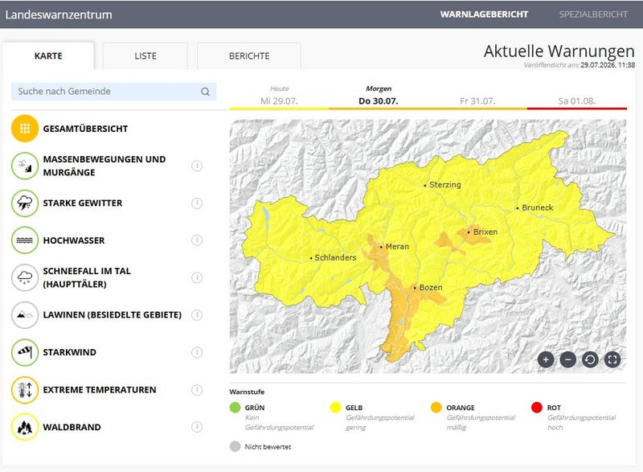643x472 pixels.
Task: Click the Hochwasser label
Action: tap(74, 240)
